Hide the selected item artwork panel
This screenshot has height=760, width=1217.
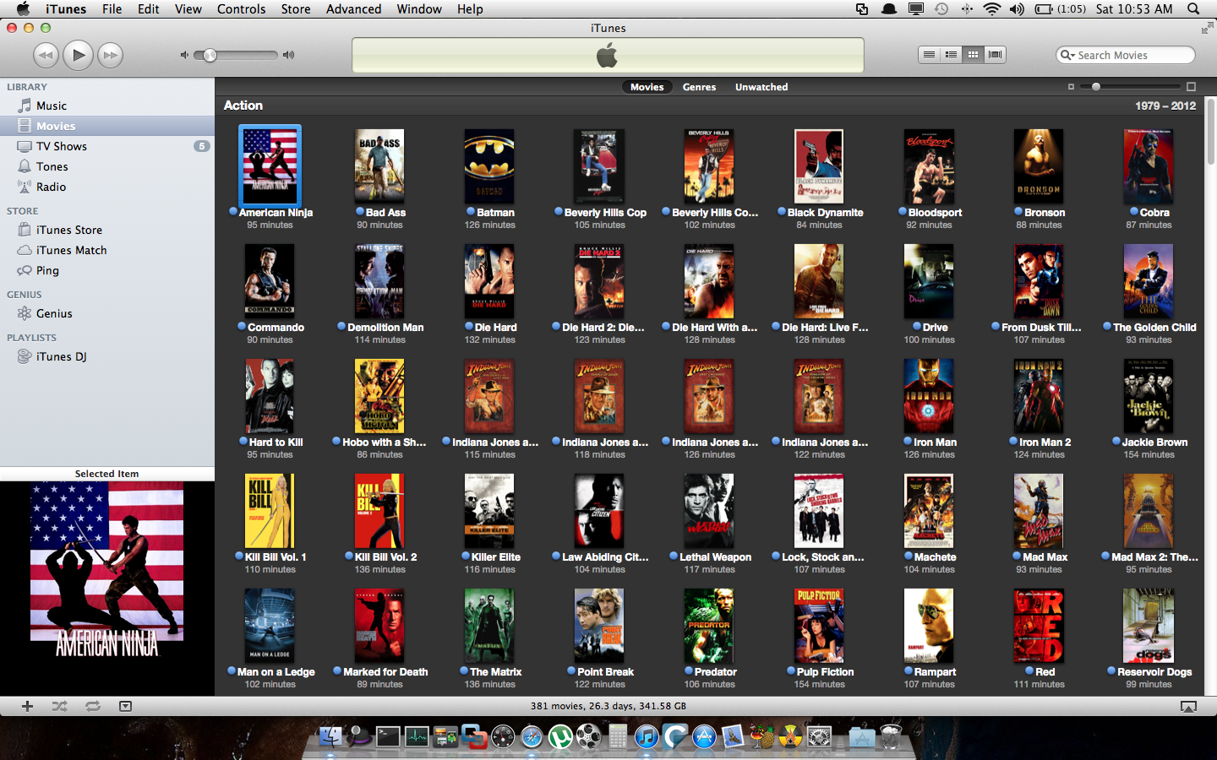(x=125, y=706)
